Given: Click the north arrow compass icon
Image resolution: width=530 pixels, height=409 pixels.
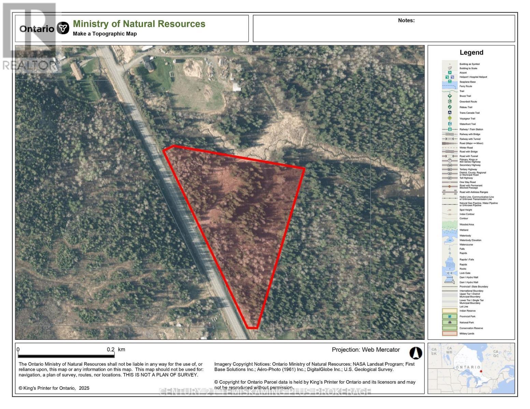Looking at the screenshot, I should pyautogui.click(x=415, y=353).
